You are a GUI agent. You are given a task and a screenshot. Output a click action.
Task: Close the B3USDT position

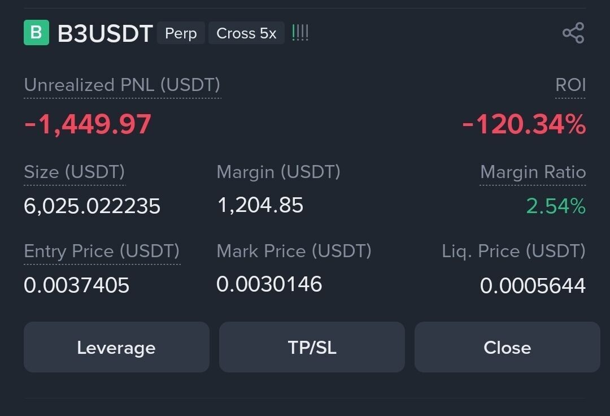coord(507,347)
